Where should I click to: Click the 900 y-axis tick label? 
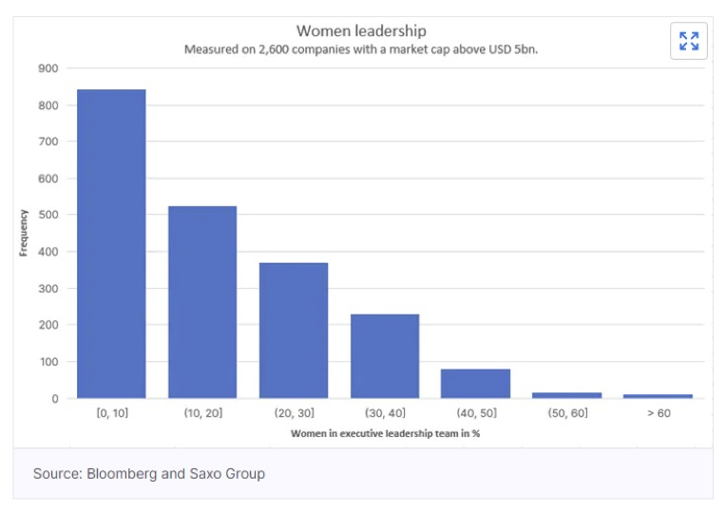coord(48,68)
